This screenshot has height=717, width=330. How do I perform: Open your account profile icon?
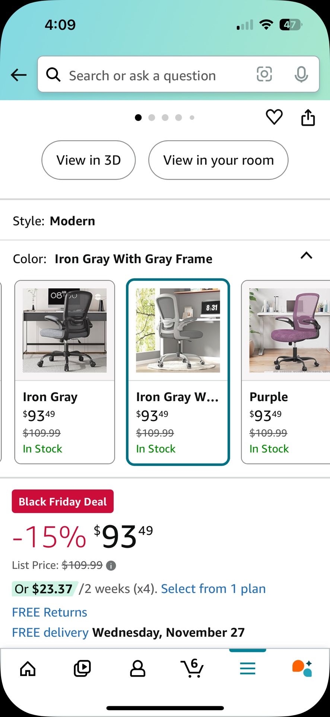coord(137,668)
